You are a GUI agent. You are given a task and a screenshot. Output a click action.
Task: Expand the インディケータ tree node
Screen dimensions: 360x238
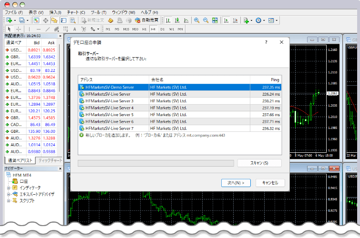pos(9,188)
